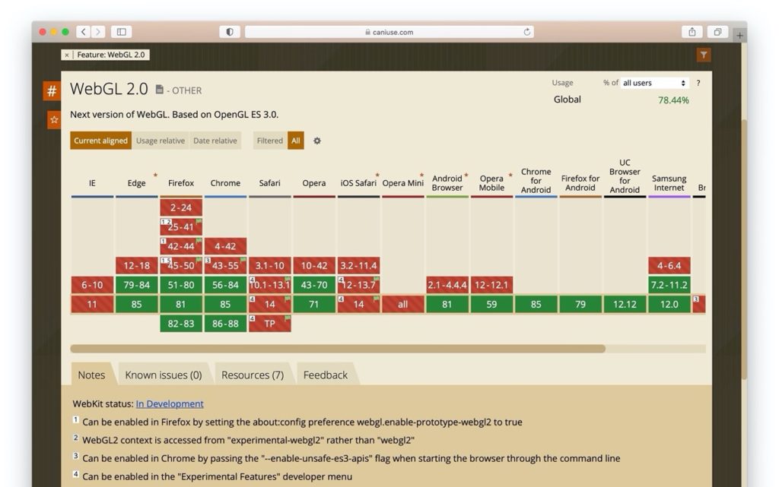Viewport: 779px width, 487px height.
Task: Enable the Filtered browser list
Action: pyautogui.click(x=268, y=141)
